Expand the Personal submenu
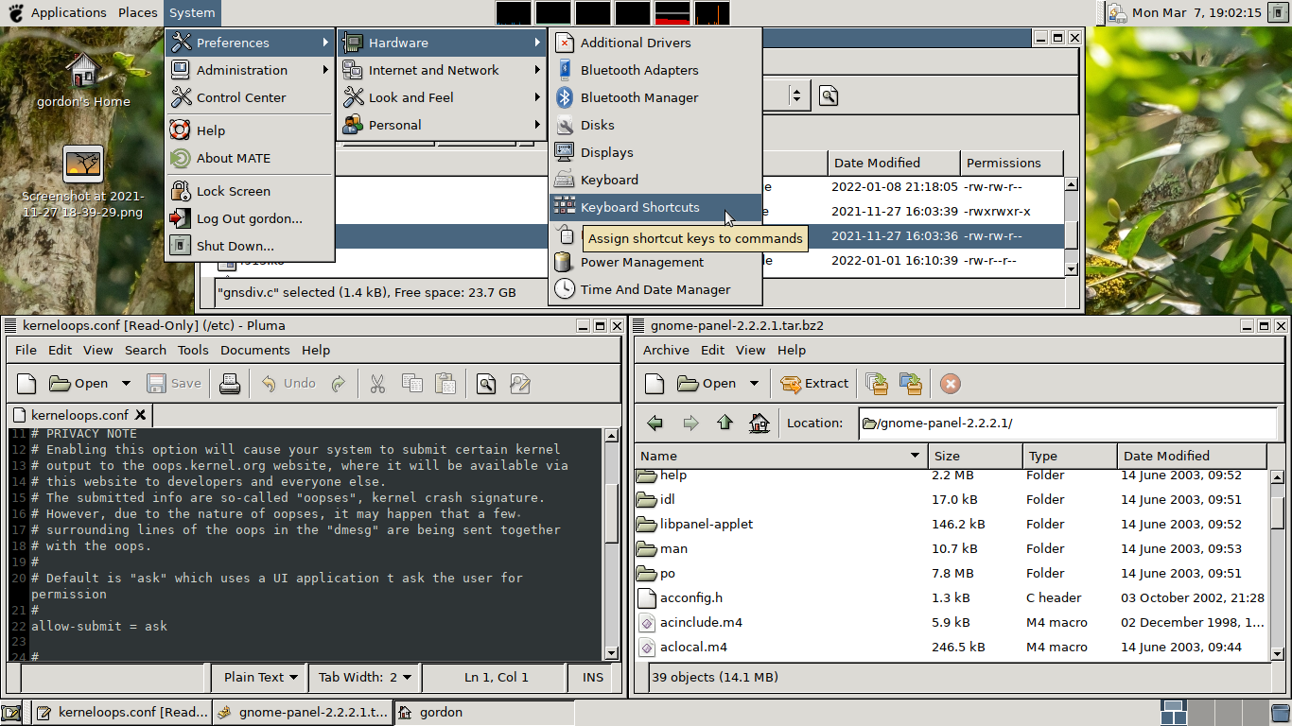This screenshot has height=726, width=1292. click(442, 125)
